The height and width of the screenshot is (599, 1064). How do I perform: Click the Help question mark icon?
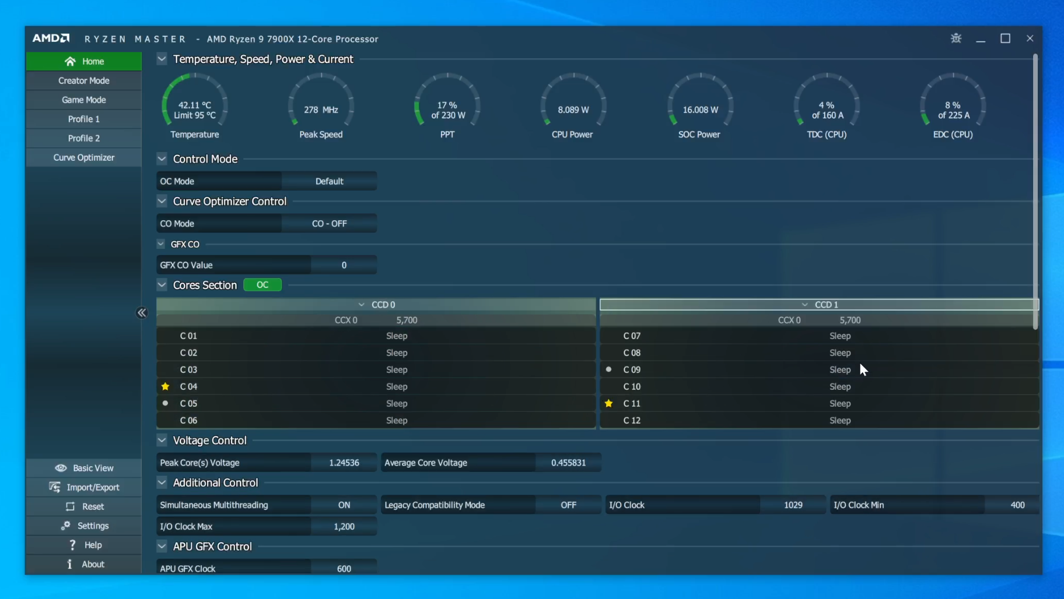coord(72,545)
